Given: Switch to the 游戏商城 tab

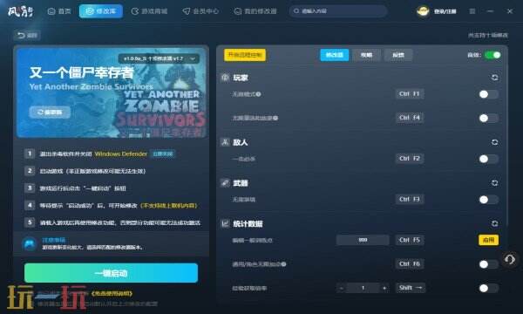Looking at the screenshot, I should click(x=149, y=11).
